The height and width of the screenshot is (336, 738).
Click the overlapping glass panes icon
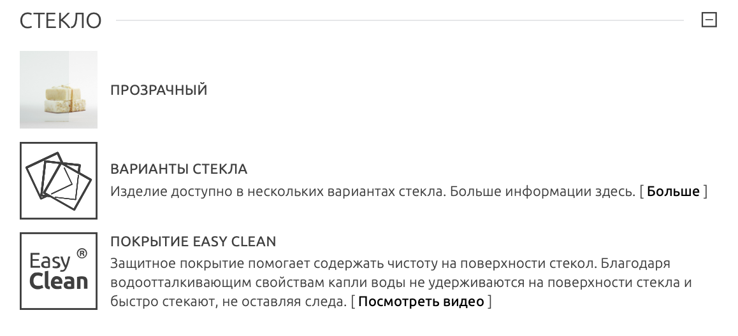[x=59, y=181]
